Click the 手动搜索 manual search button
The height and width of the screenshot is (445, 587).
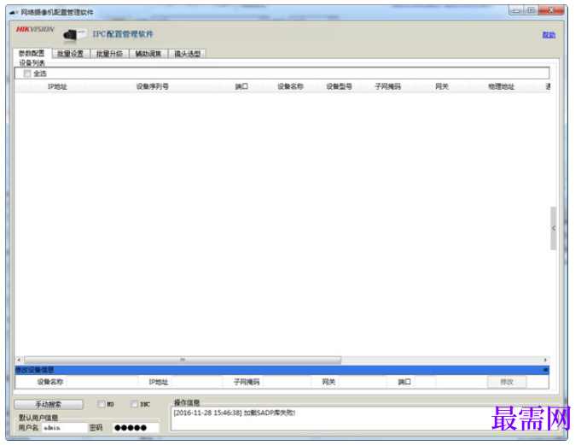coord(49,405)
